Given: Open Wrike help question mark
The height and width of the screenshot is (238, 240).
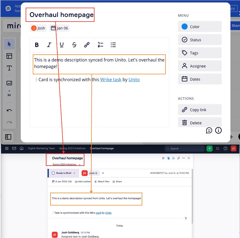Looking at the screenshot, I should tap(226, 148).
